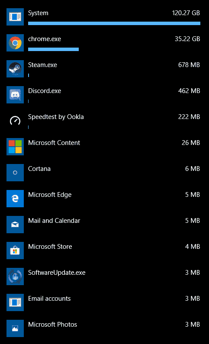This screenshot has height=344, width=209.
Task: Click the 35.22 GB usage value
Action: click(187, 39)
